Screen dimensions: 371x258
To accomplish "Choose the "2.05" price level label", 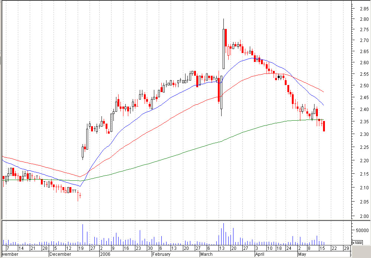I will point(364,202).
